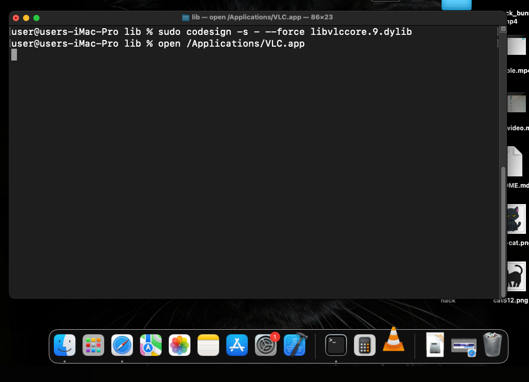Click the Terminal cursor block at prompt
This screenshot has width=529, height=382.
[x=14, y=55]
